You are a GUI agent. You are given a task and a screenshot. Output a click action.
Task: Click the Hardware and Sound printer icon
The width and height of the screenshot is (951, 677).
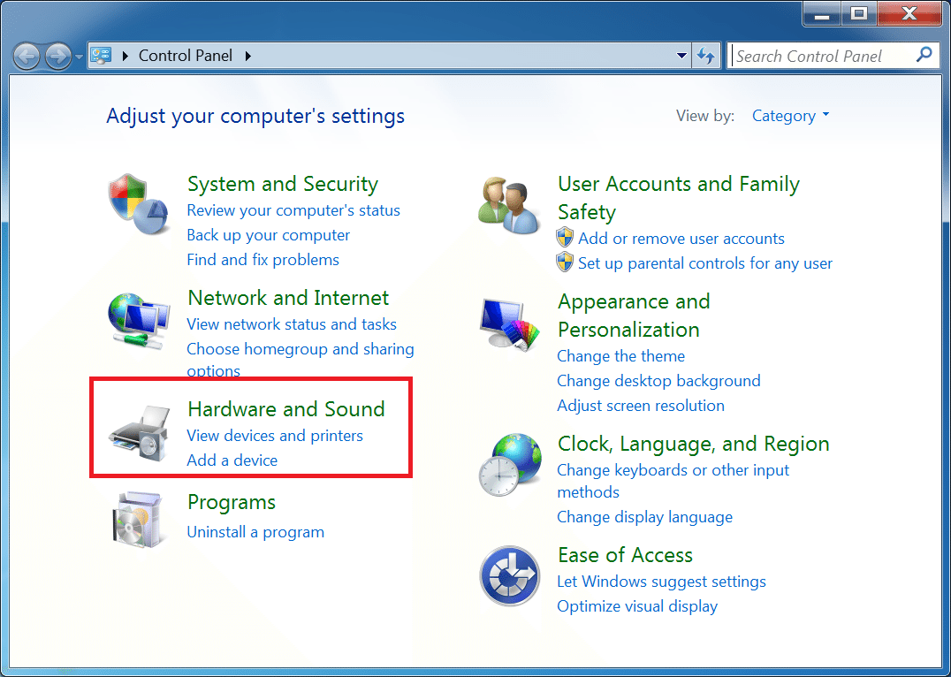139,434
